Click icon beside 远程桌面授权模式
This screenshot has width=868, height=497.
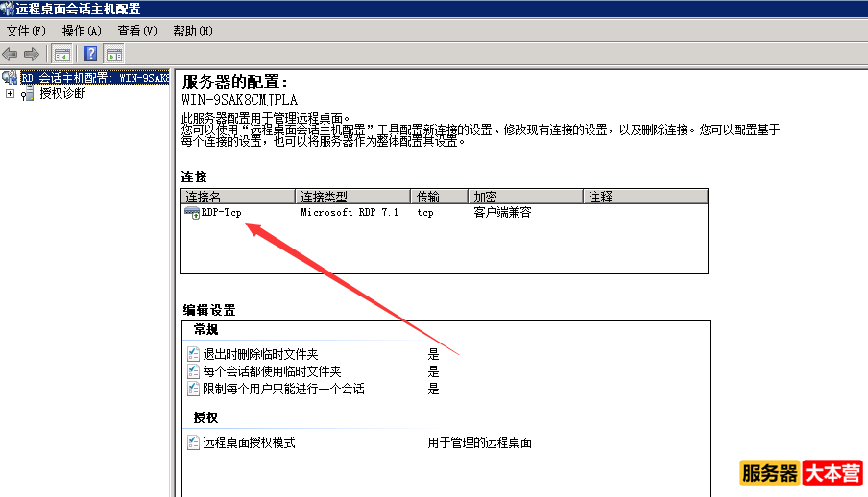tap(193, 442)
